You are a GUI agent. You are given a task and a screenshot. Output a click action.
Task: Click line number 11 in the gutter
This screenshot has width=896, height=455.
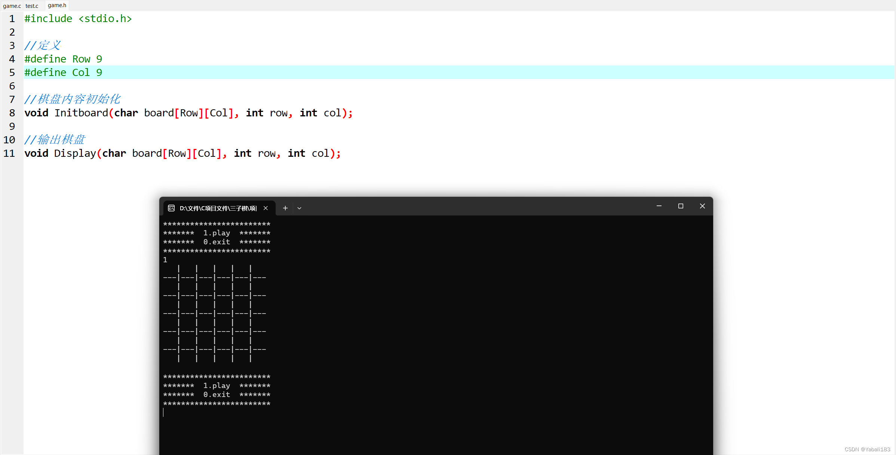pos(9,153)
